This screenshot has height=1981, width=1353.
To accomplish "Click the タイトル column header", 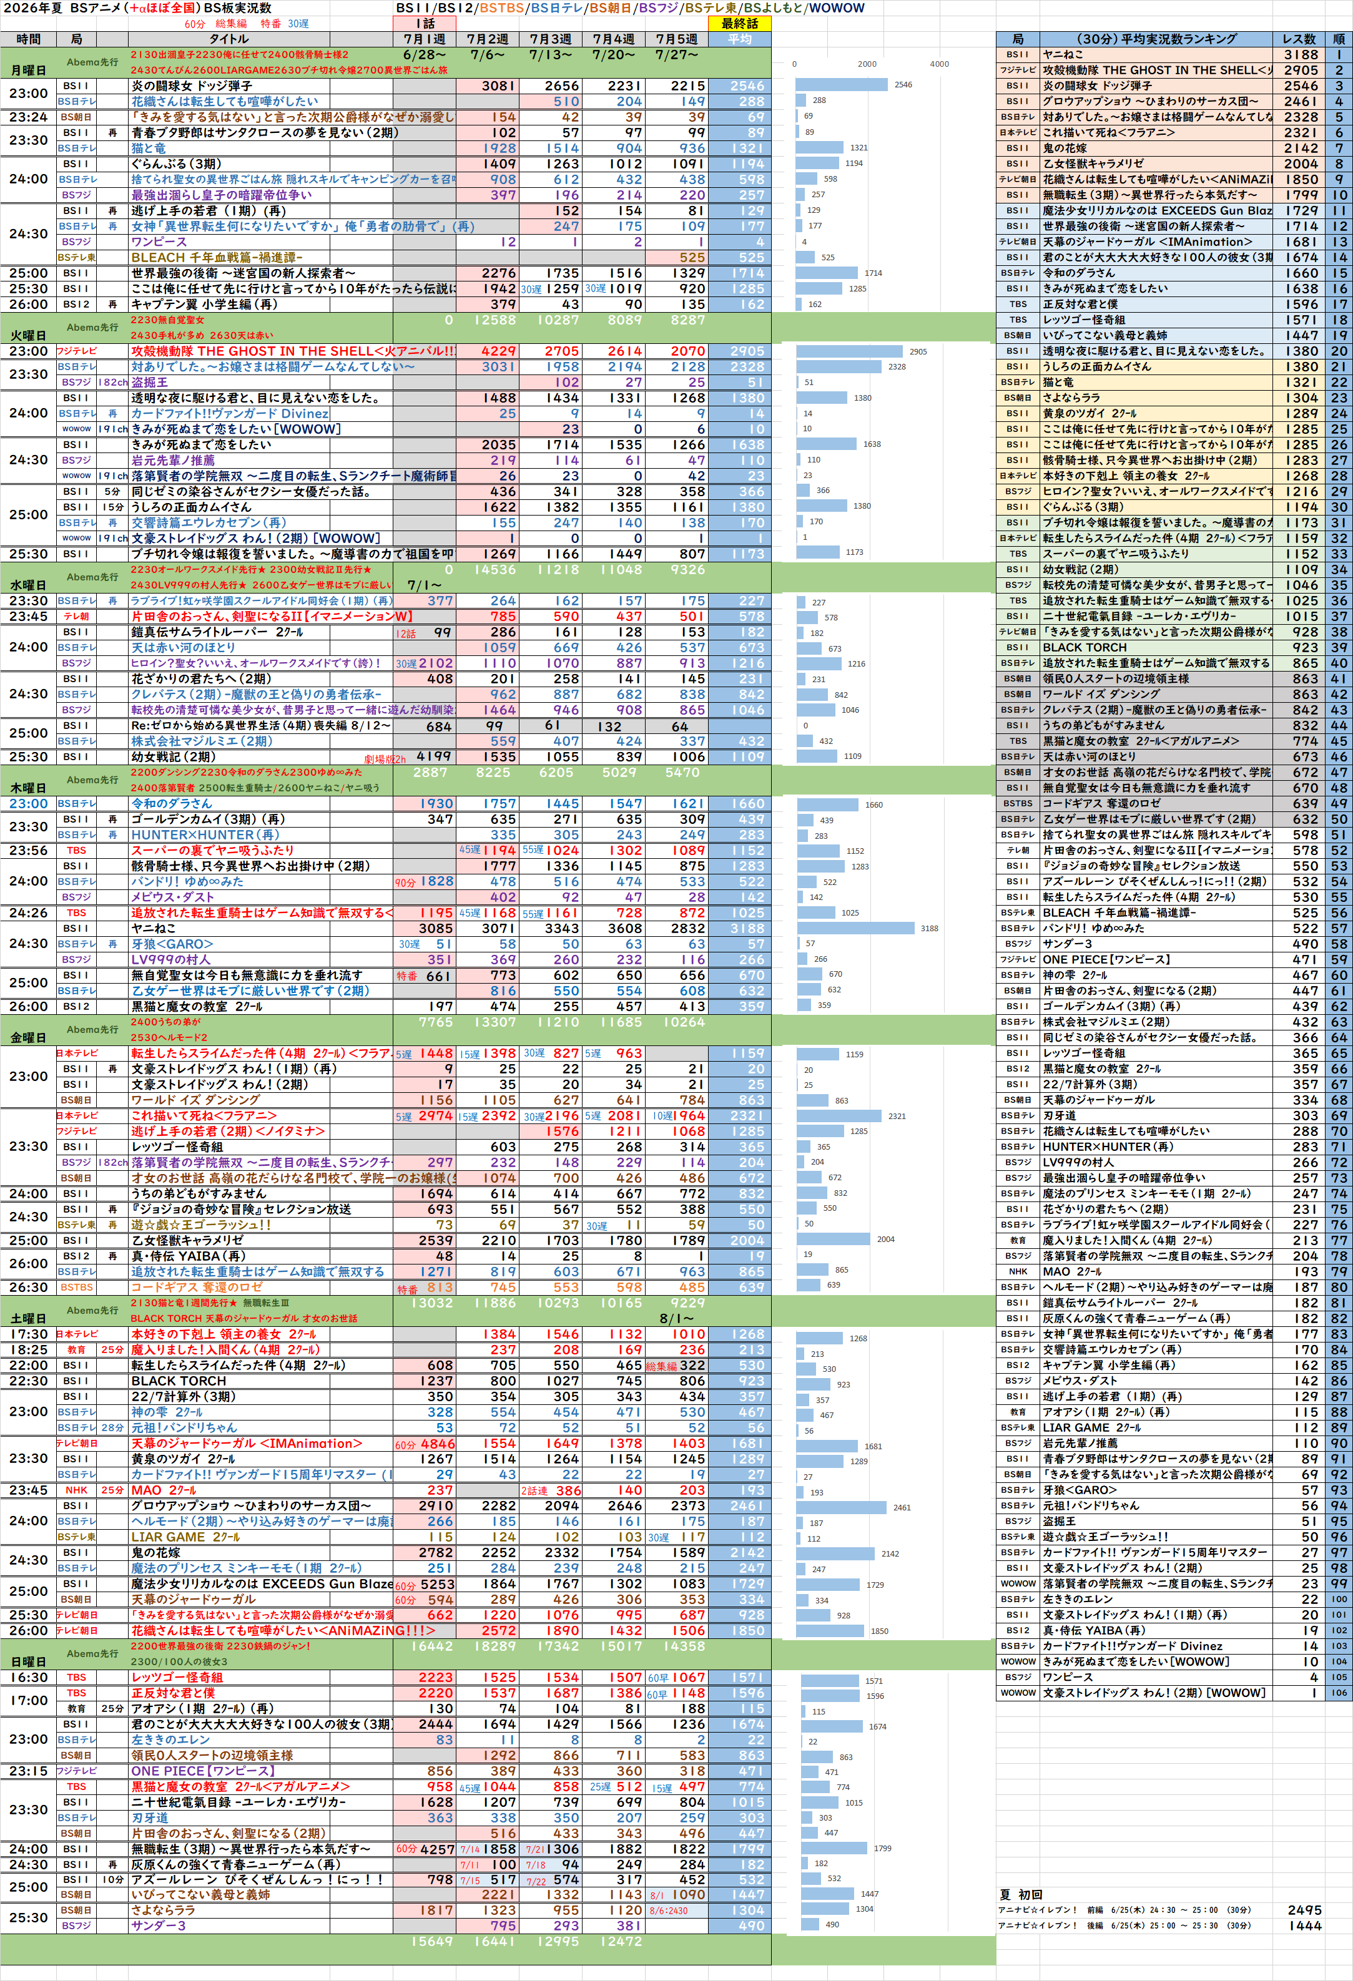I will (229, 39).
